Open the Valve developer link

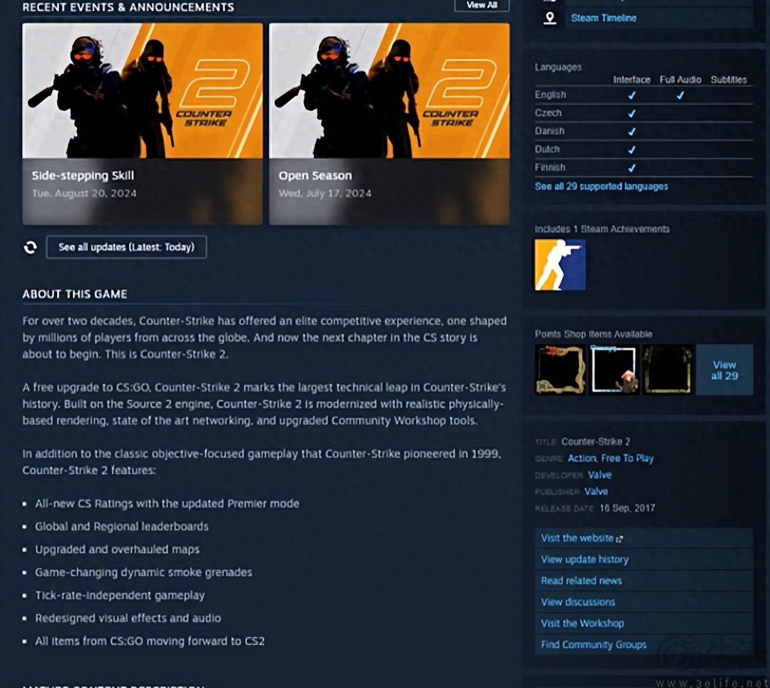600,475
